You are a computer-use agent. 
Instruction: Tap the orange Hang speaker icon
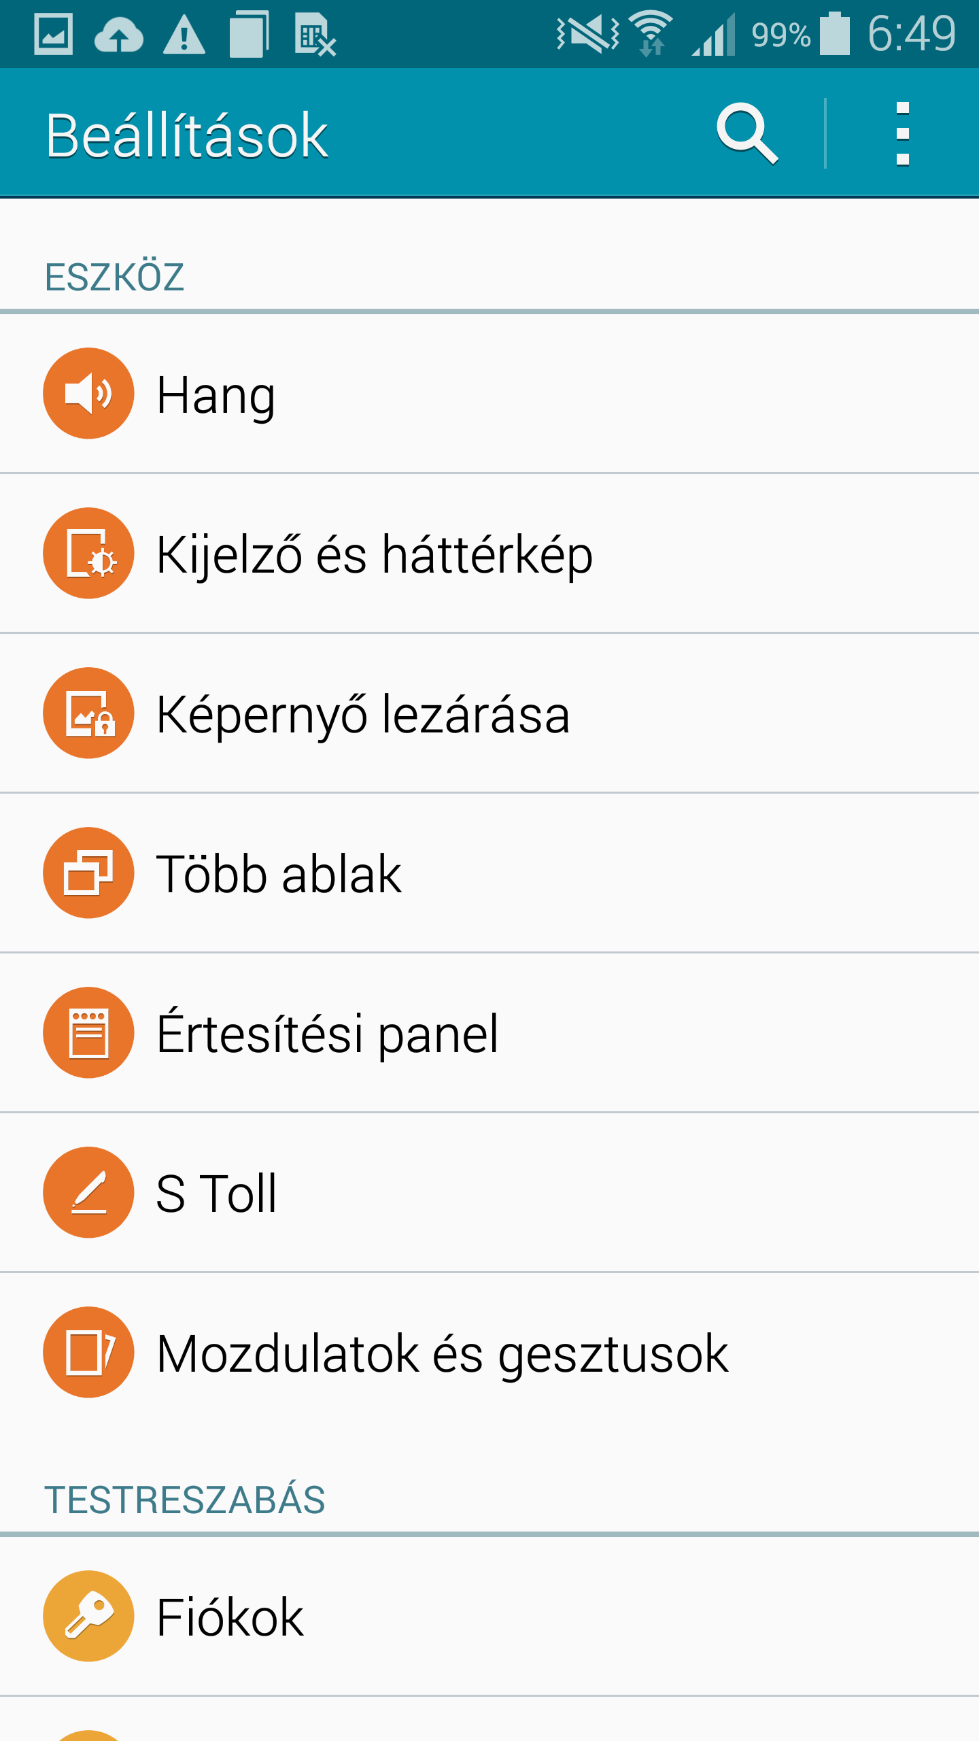pos(88,393)
